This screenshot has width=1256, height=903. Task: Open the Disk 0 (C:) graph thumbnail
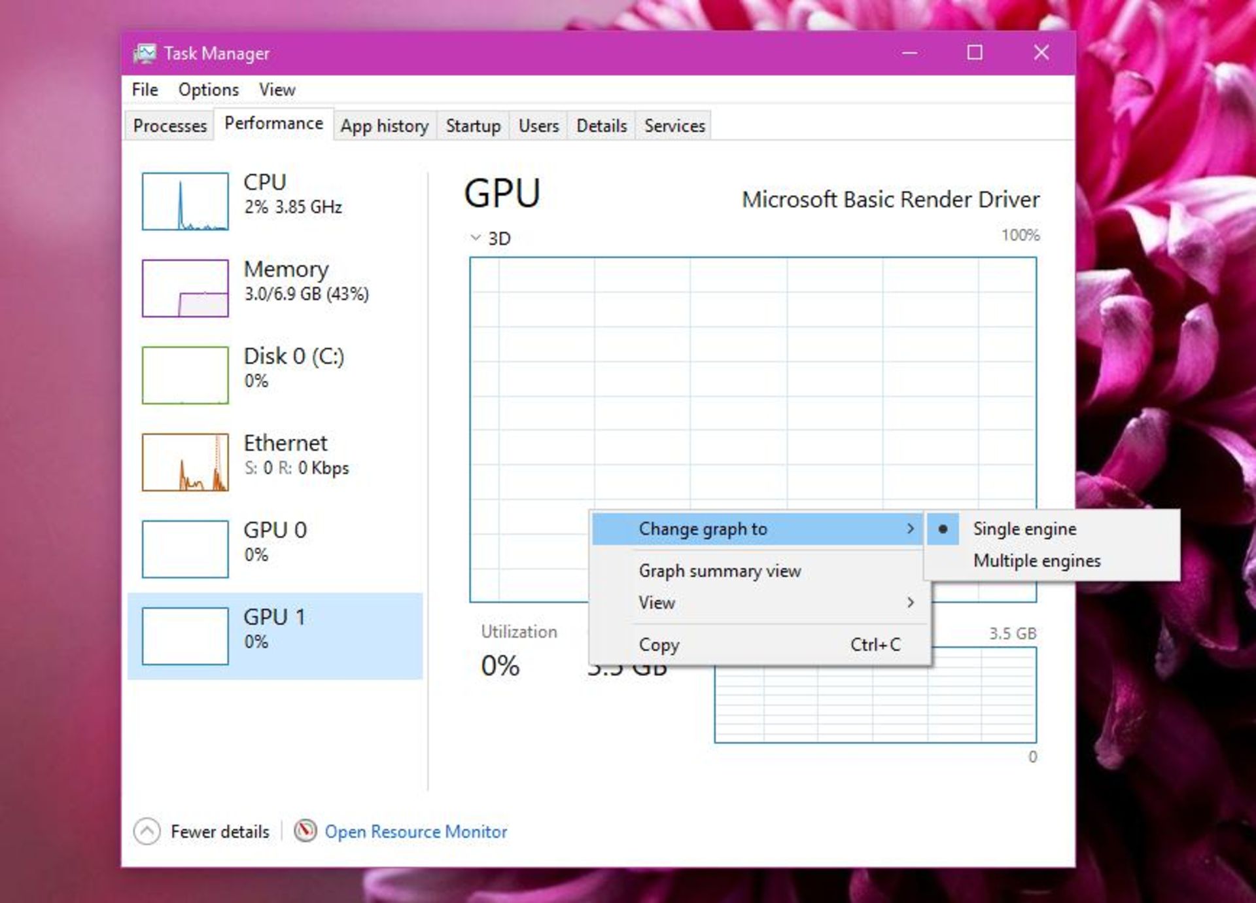[x=185, y=375]
